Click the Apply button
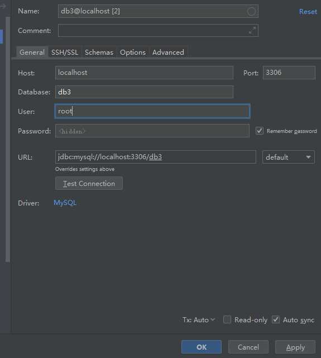 pyautogui.click(x=295, y=347)
